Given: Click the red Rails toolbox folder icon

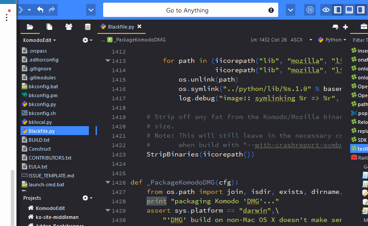Looking at the screenshot, I should point(354,157).
